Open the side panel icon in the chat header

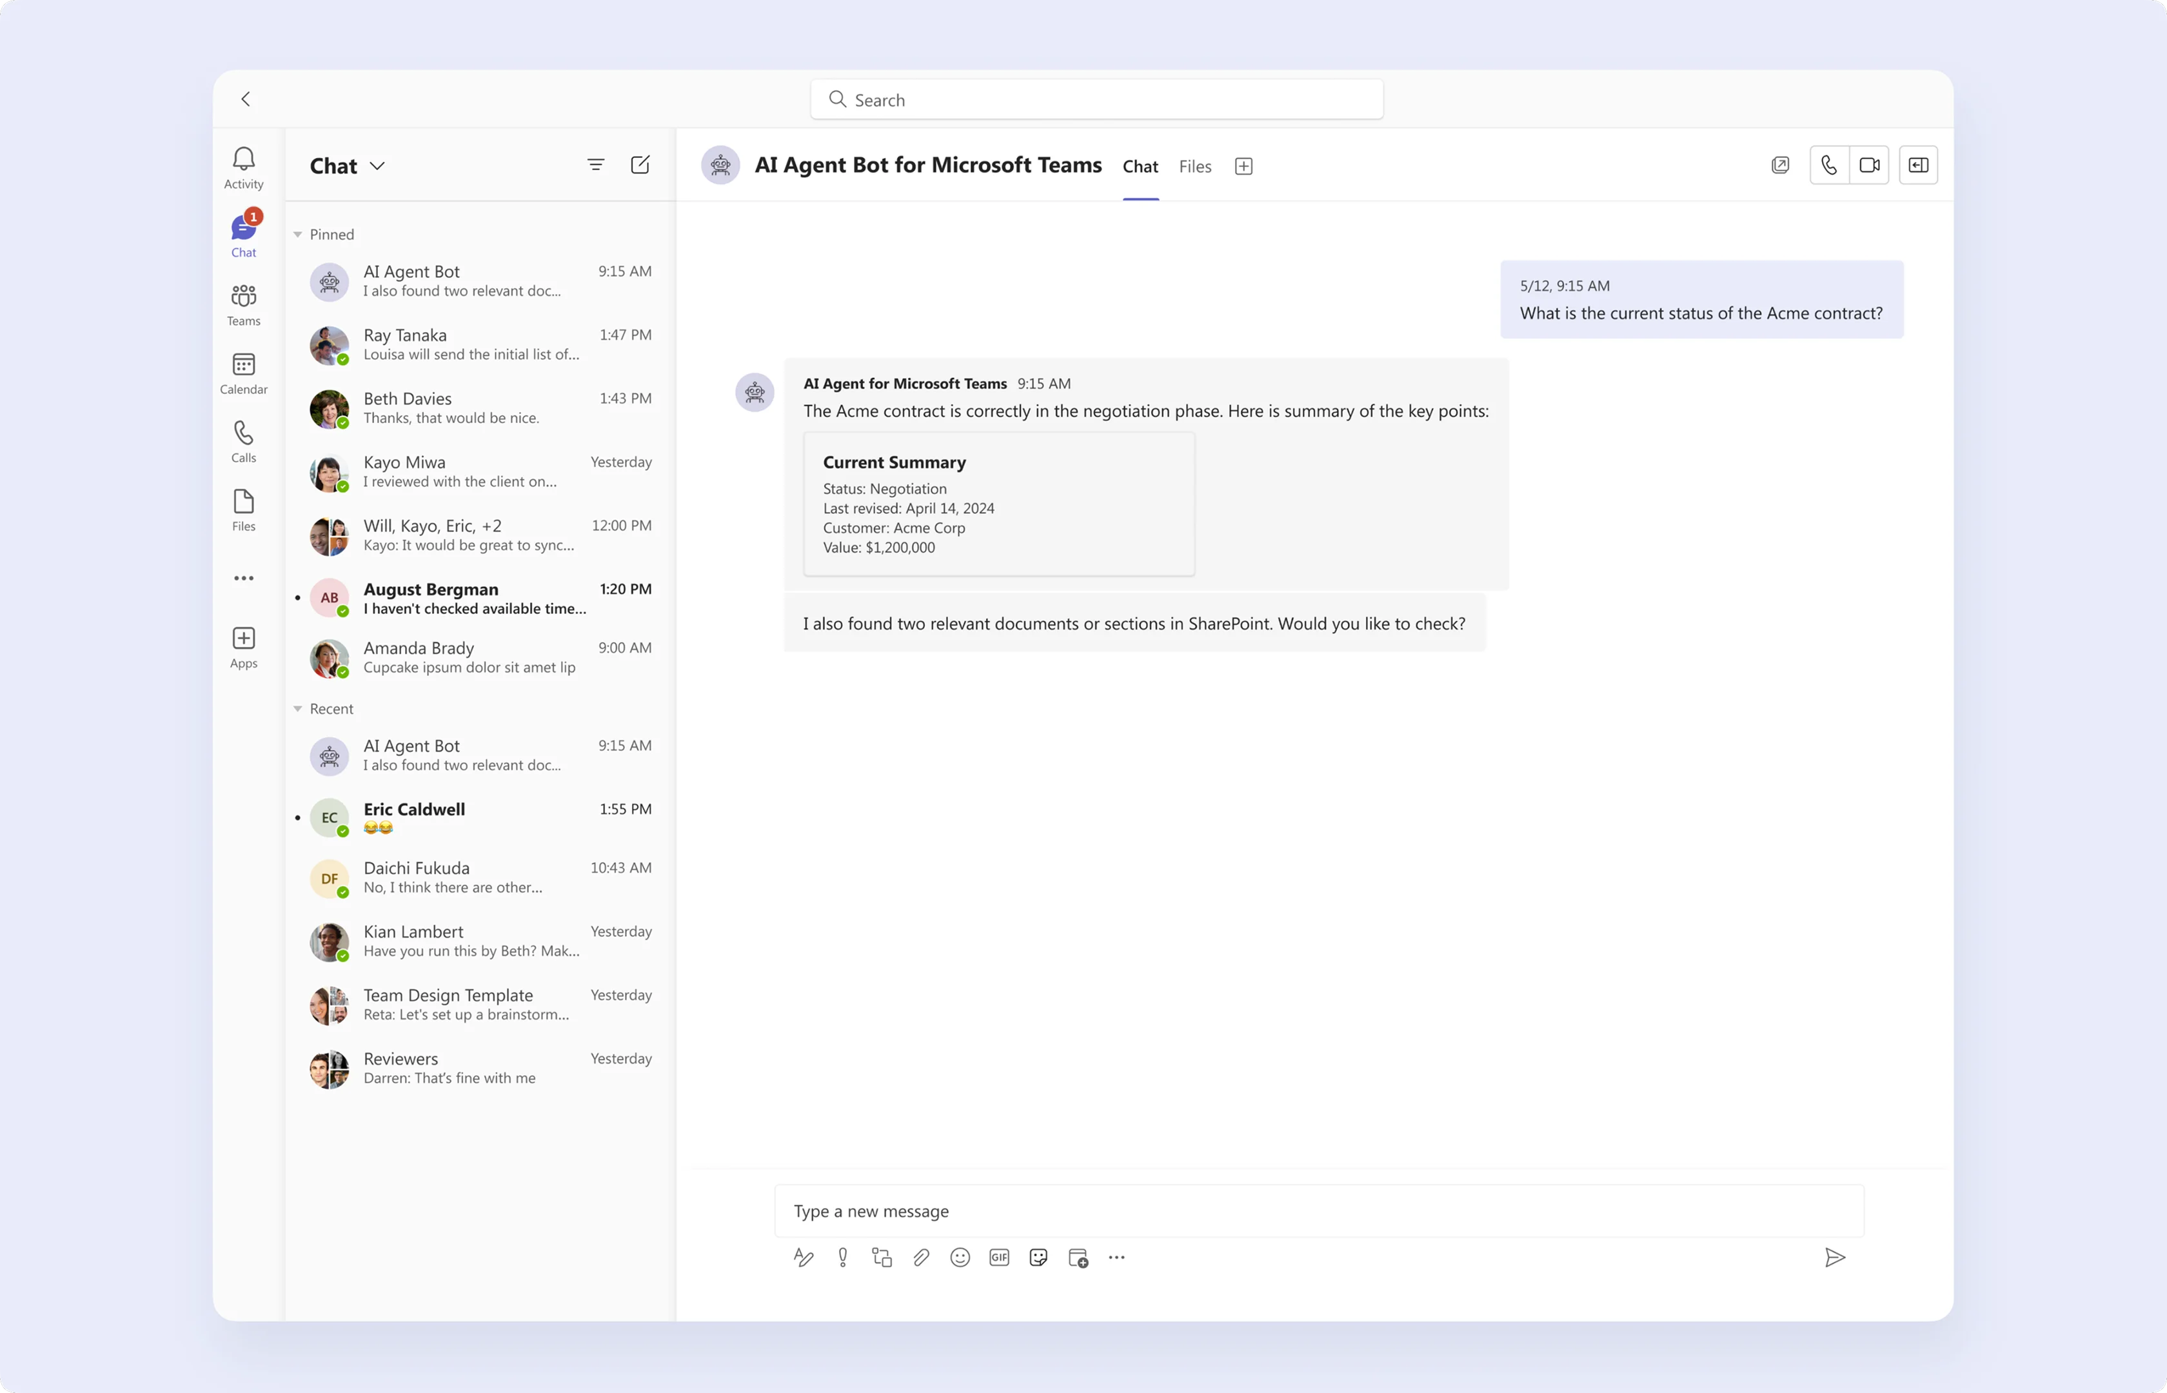click(x=1918, y=164)
